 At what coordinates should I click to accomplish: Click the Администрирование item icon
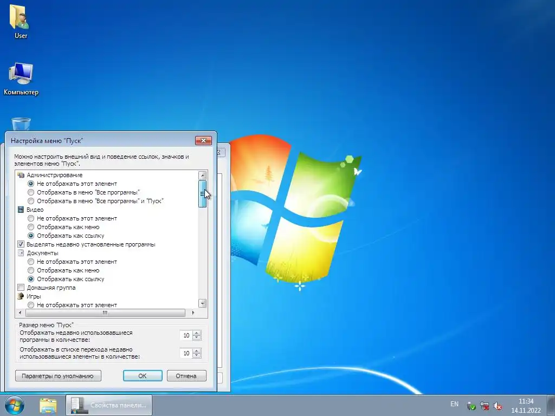(21, 175)
